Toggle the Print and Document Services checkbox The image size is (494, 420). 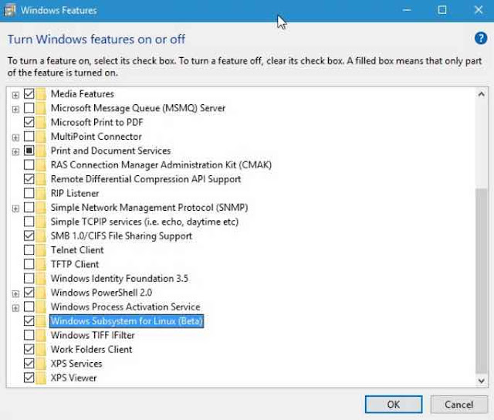coord(29,151)
